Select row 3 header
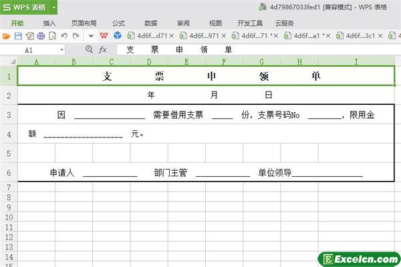Screen dimensions: 401x267 pyautogui.click(x=9, y=115)
